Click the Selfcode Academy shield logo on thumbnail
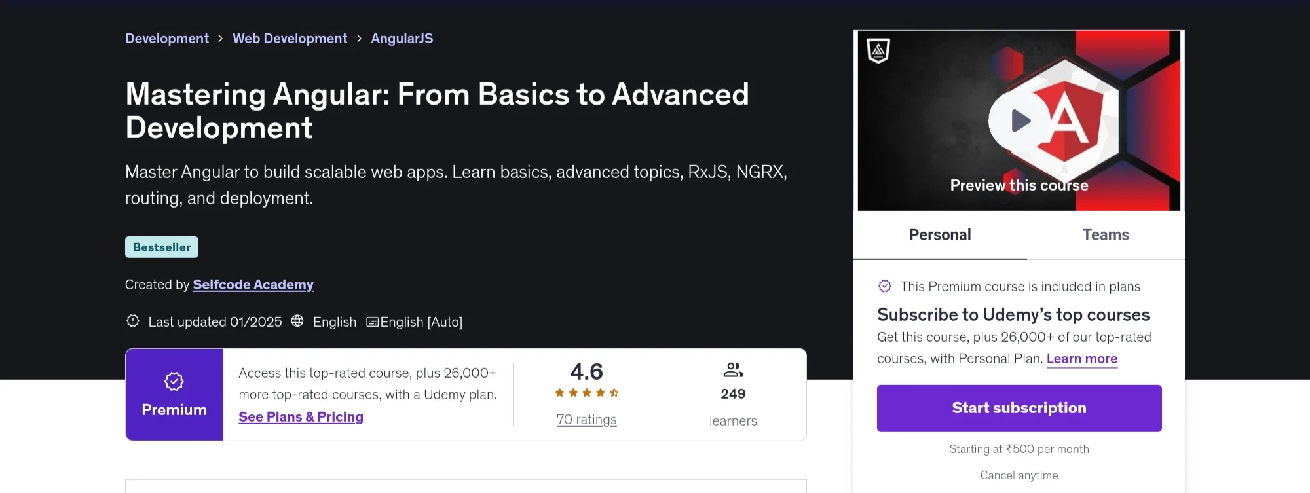 878,50
